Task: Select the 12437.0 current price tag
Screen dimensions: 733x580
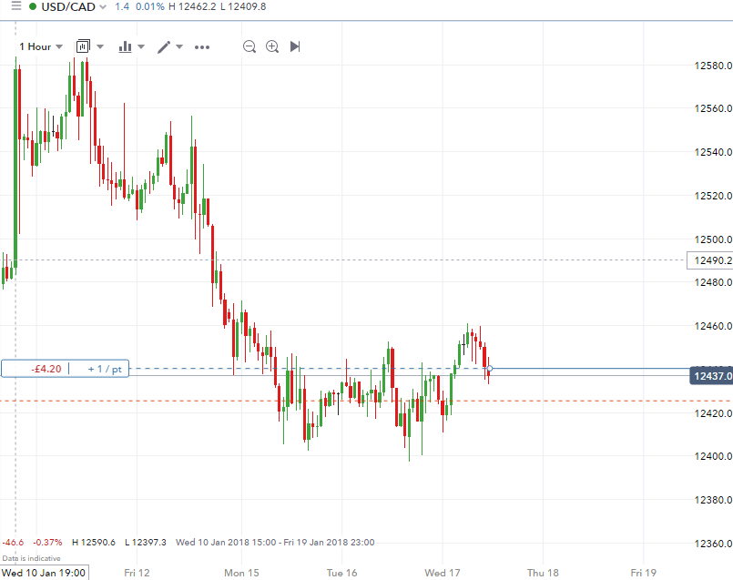Action: [x=712, y=376]
